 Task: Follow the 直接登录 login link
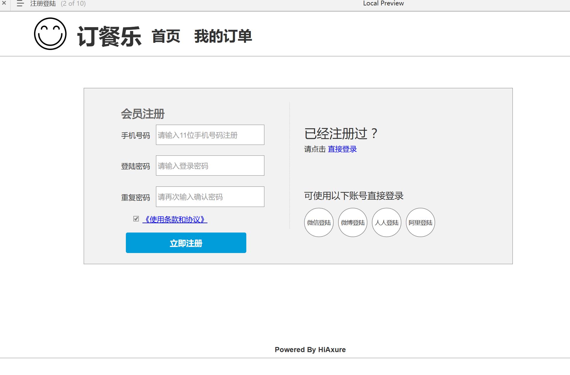pos(342,149)
